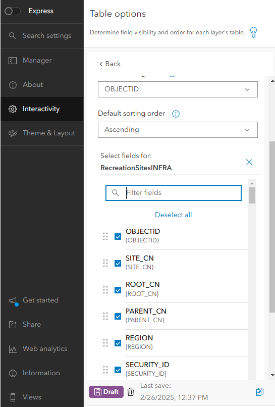This screenshot has width=275, height=407.
Task: Select Theme & Layout in sidebar
Action: point(42,133)
